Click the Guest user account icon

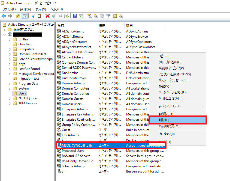[59, 130]
